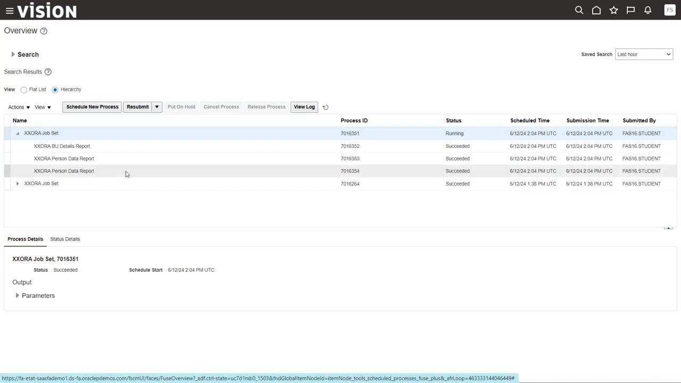This screenshot has height=383, width=681.
Task: Click the Running status cell
Action: (x=454, y=134)
